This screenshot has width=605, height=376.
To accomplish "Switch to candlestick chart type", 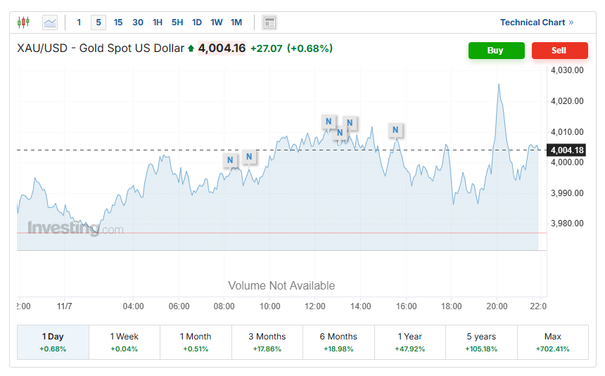I will click(x=24, y=22).
